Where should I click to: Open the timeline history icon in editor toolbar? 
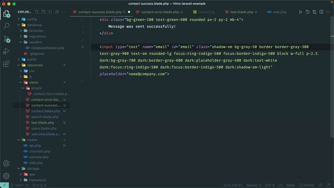307,12
